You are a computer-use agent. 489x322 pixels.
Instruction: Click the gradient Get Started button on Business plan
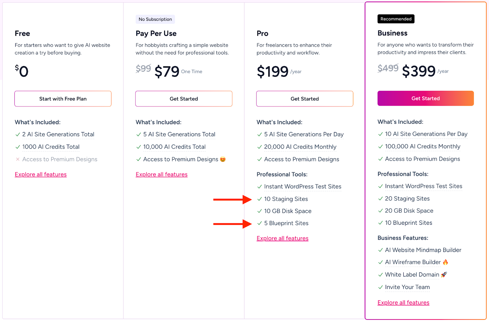point(425,98)
